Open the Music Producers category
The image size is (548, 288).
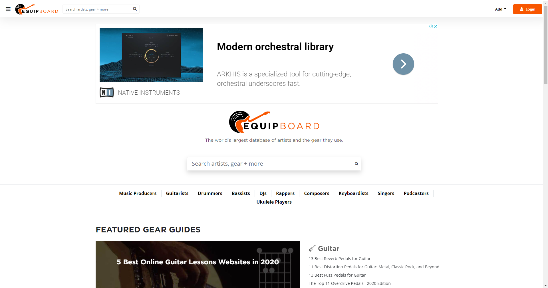click(x=138, y=193)
